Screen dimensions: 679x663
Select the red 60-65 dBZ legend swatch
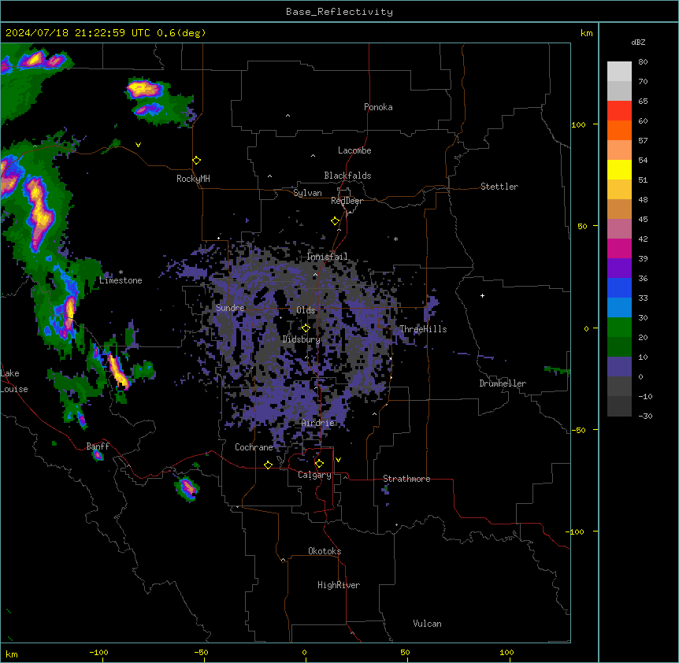tap(619, 111)
